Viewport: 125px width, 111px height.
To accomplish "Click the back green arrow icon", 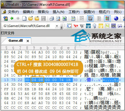I will pos(12,18).
